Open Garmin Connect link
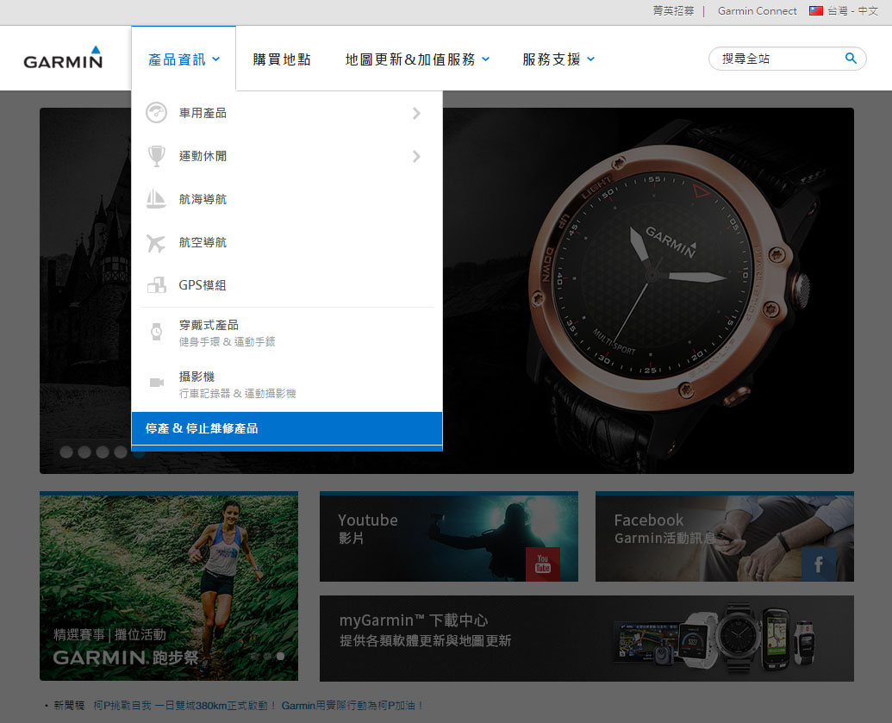 [758, 11]
